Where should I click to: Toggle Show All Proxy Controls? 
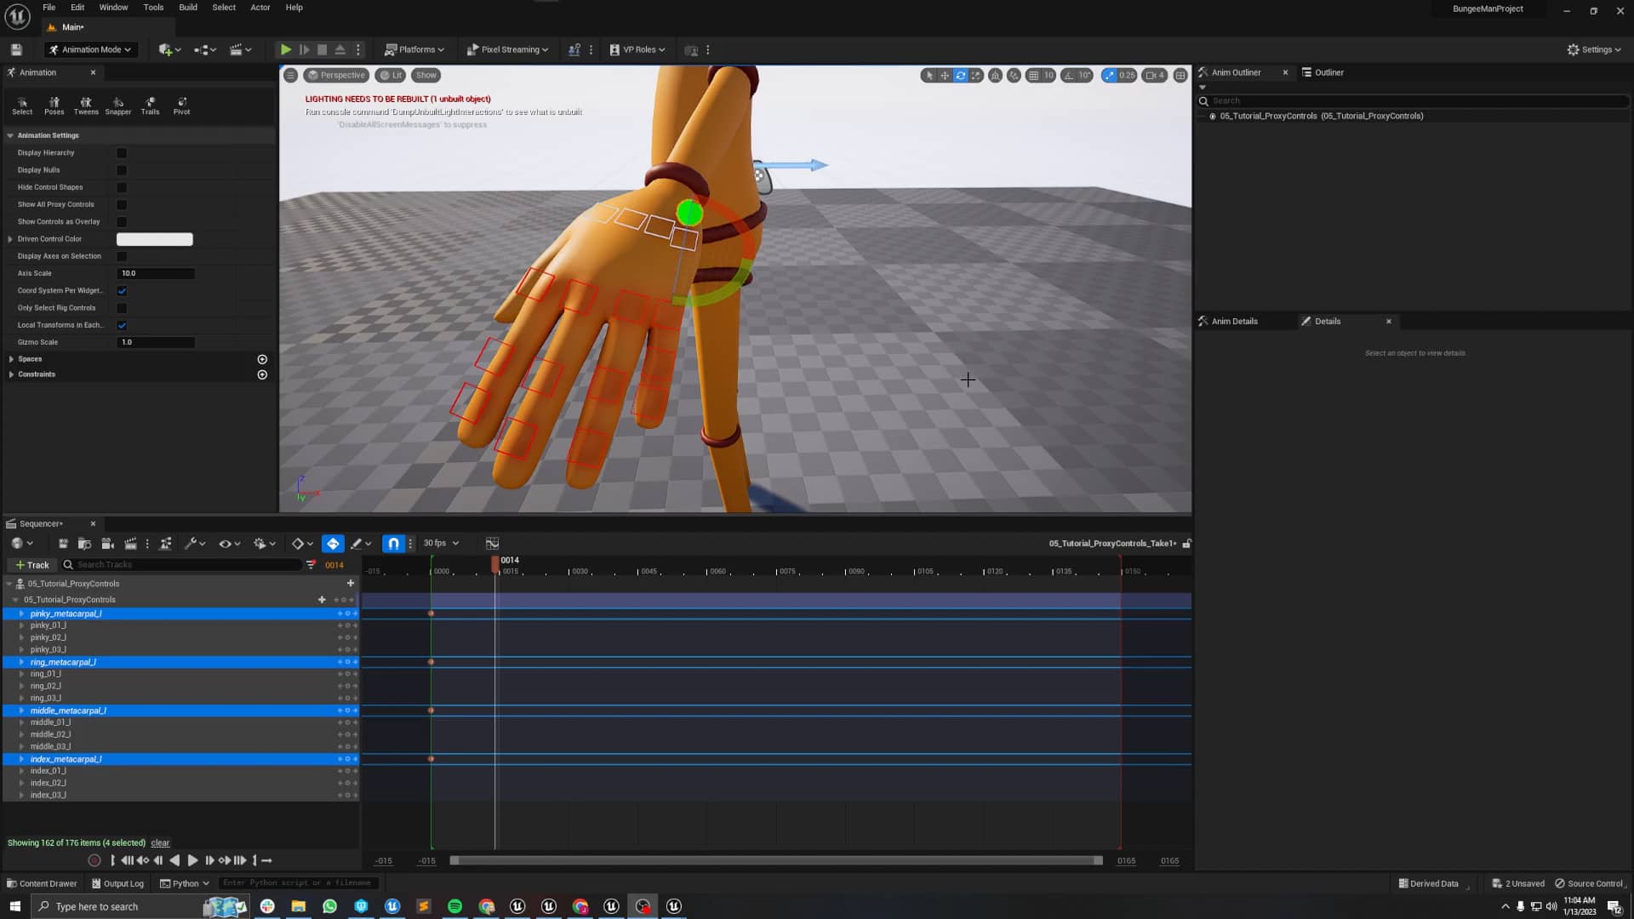click(123, 204)
